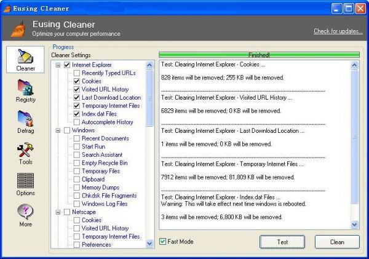Click the Clean button
This screenshot has height=259, width=369.
(336, 242)
